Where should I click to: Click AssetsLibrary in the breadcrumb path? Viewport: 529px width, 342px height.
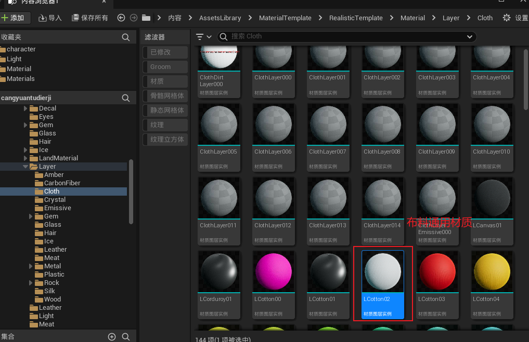pyautogui.click(x=220, y=18)
